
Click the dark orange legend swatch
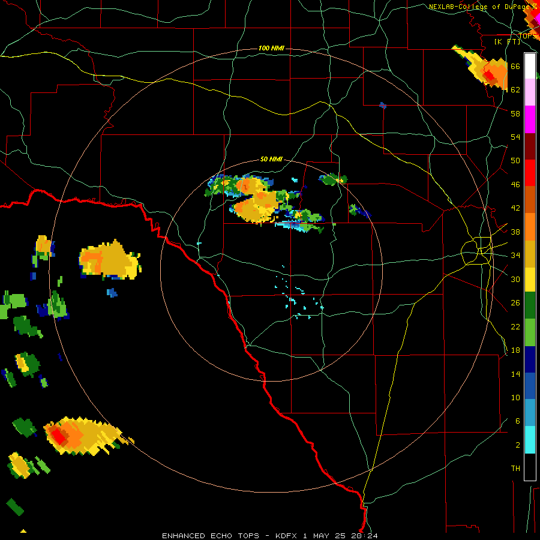530,200
